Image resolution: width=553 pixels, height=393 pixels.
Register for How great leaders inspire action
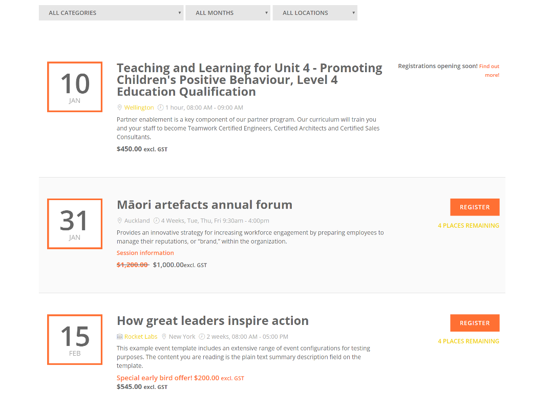[x=475, y=323]
